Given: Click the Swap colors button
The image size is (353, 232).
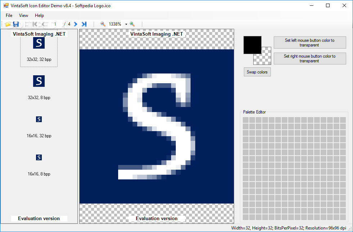Looking at the screenshot, I should (x=257, y=72).
